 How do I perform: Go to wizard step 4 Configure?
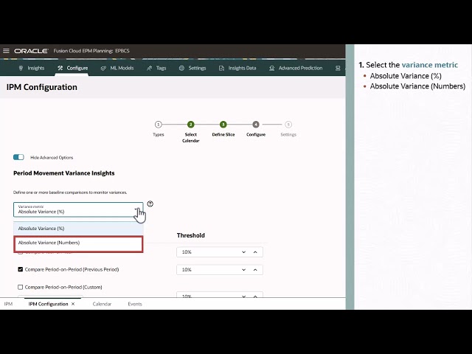[256, 125]
